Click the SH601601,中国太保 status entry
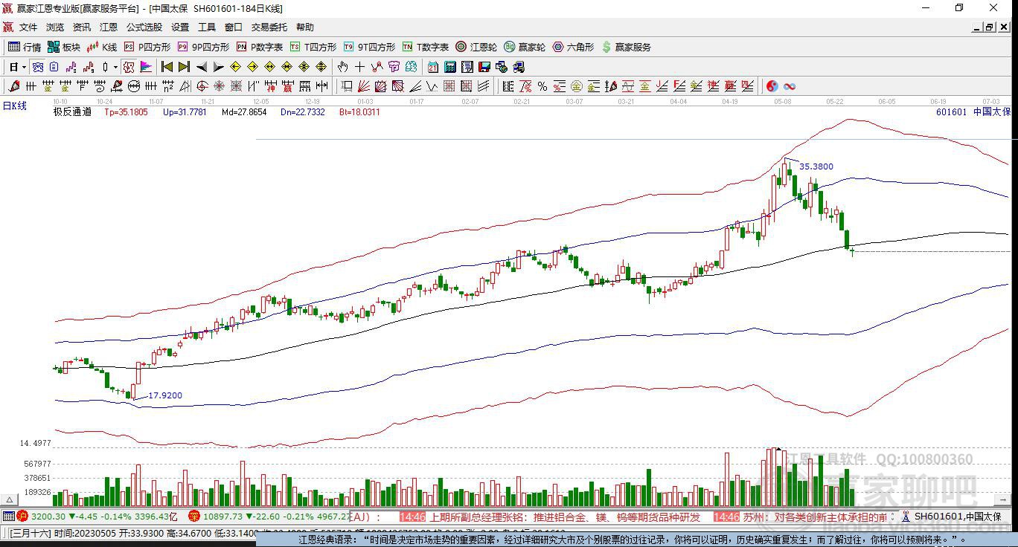 point(958,517)
